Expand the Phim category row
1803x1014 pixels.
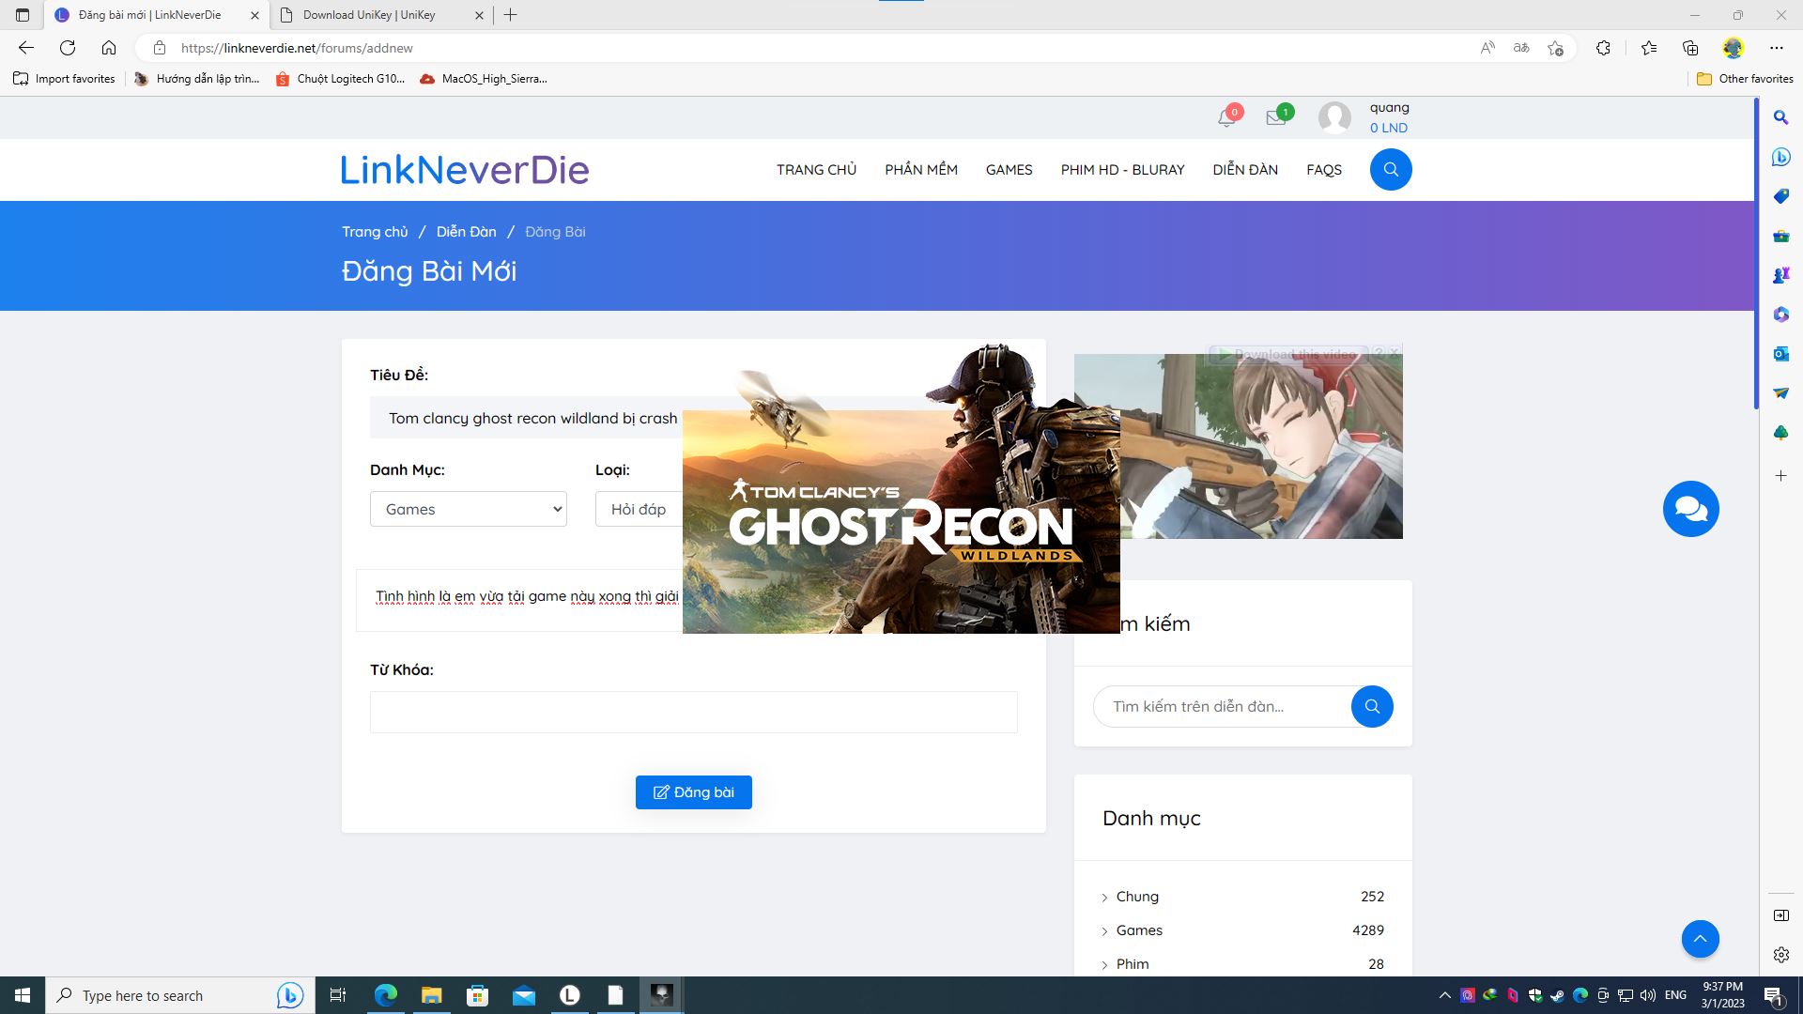(x=1242, y=964)
